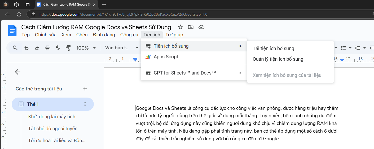Open options for Thẻ 1
Image resolution: width=374 pixels, height=149 pixels.
coord(85,104)
